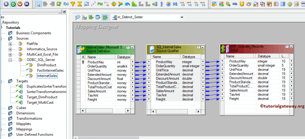305x139 pixels.
Task: Add a Stored Procedure P(x) icon
Action: (x=100, y=4)
